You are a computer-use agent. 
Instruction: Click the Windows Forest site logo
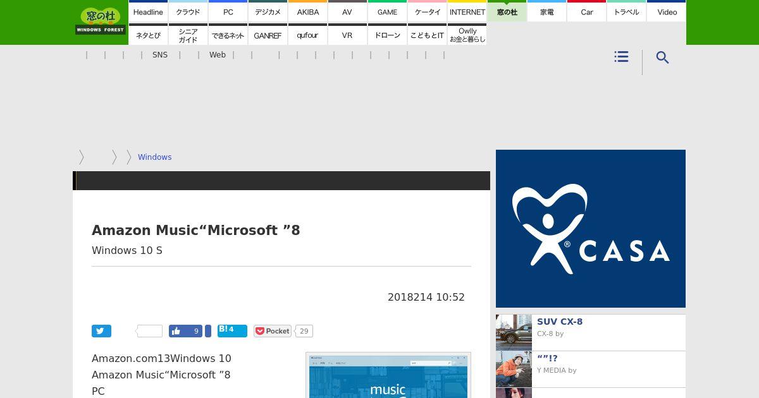[x=101, y=21]
